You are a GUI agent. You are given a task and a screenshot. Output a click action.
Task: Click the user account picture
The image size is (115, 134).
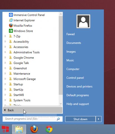tap(83, 21)
